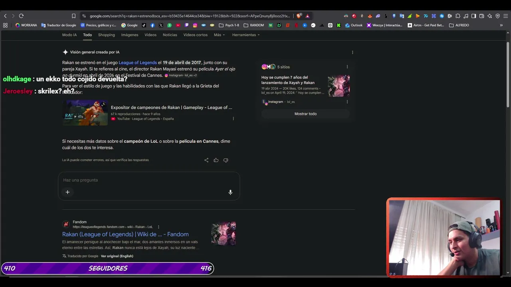Switch to the Modo IA tab

point(69,35)
